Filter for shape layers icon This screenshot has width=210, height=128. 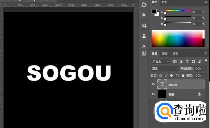193,62
